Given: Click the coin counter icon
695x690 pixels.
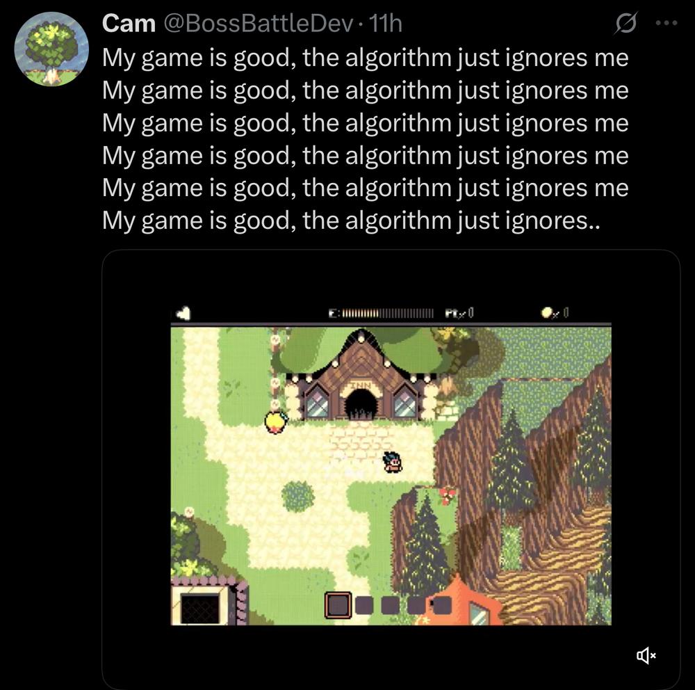Looking at the screenshot, I should [548, 313].
